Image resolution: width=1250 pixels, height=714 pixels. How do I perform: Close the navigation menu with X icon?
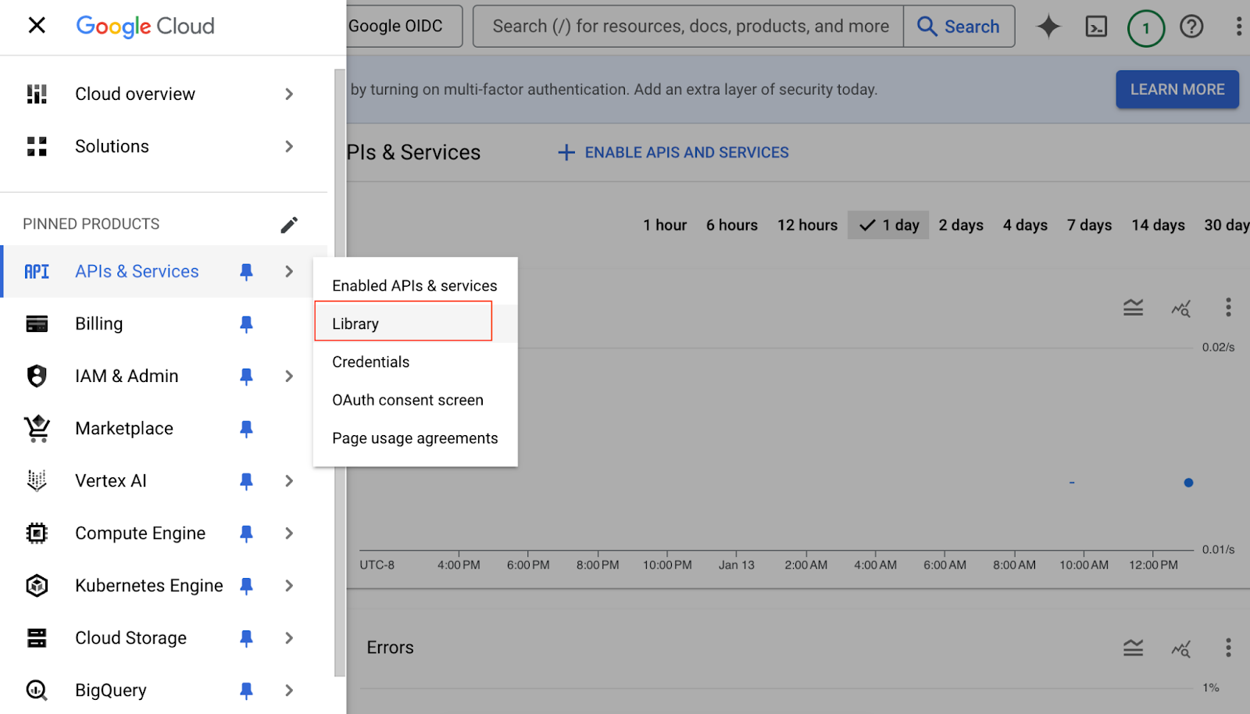coord(37,26)
